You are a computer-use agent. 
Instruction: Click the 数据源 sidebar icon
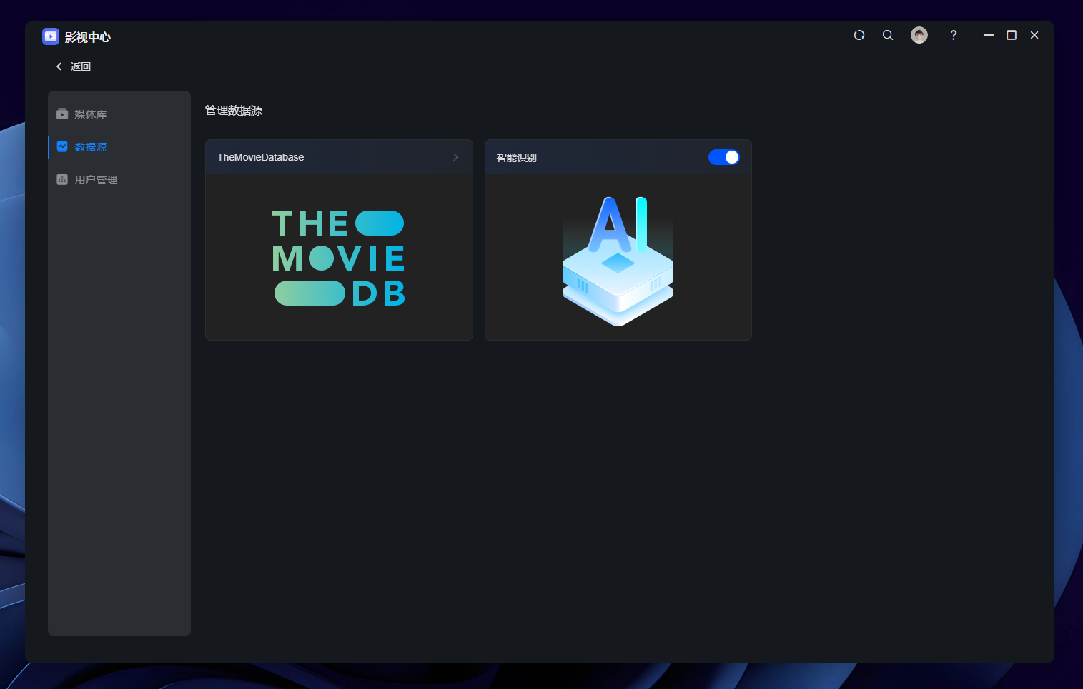click(62, 146)
